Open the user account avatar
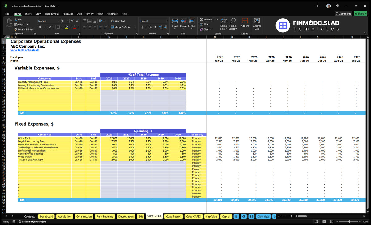The height and width of the screenshot is (225, 371). coord(329,6)
